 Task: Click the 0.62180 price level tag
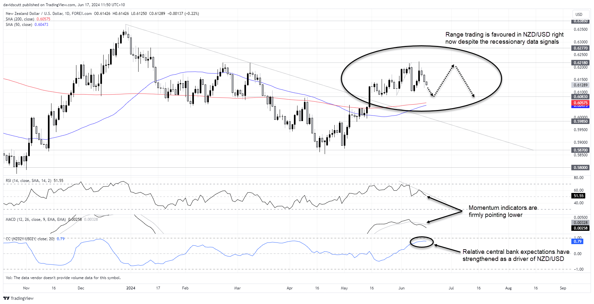point(580,63)
